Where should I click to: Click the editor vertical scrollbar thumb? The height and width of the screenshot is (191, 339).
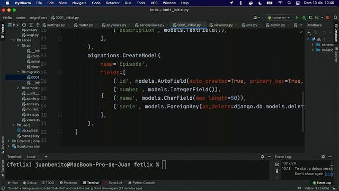[302, 111]
